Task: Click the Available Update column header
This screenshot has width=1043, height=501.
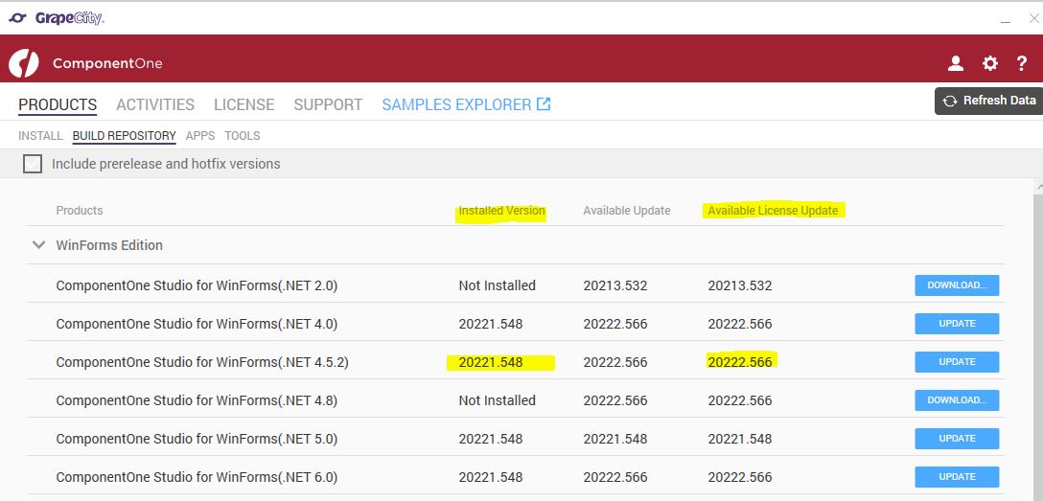Action: [627, 211]
